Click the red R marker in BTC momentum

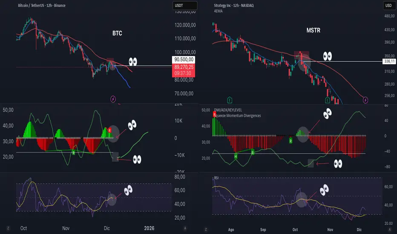tap(109, 130)
